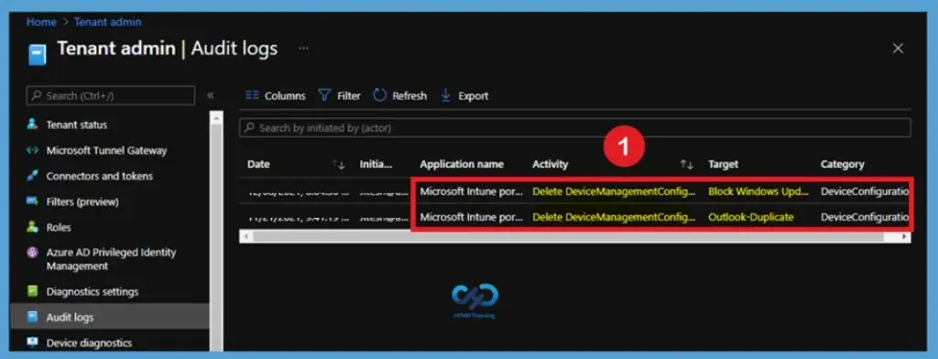
Task: Click DeviceConfiguration in Block Windows Upd... row
Action: click(x=865, y=191)
